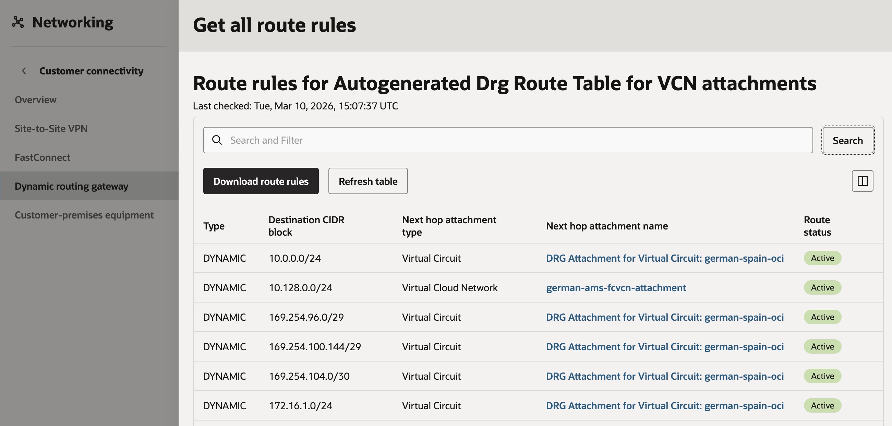
Task: Select Dynamic routing gateway
Action: (x=71, y=186)
